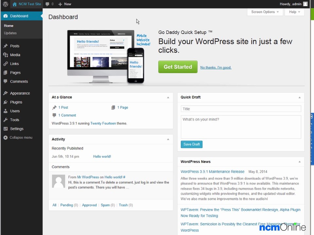Viewport: 314px width, 235px height.
Task: Click the Dashboard gauge icon in sidebar
Action: coord(6,16)
